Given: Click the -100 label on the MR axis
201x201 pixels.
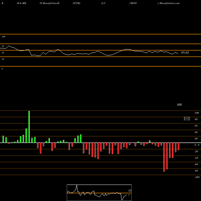Looking at the screenshot, I should (x=197, y=177).
